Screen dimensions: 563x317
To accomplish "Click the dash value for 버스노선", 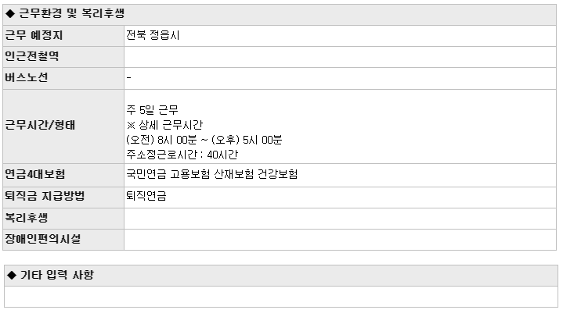I will [129, 77].
